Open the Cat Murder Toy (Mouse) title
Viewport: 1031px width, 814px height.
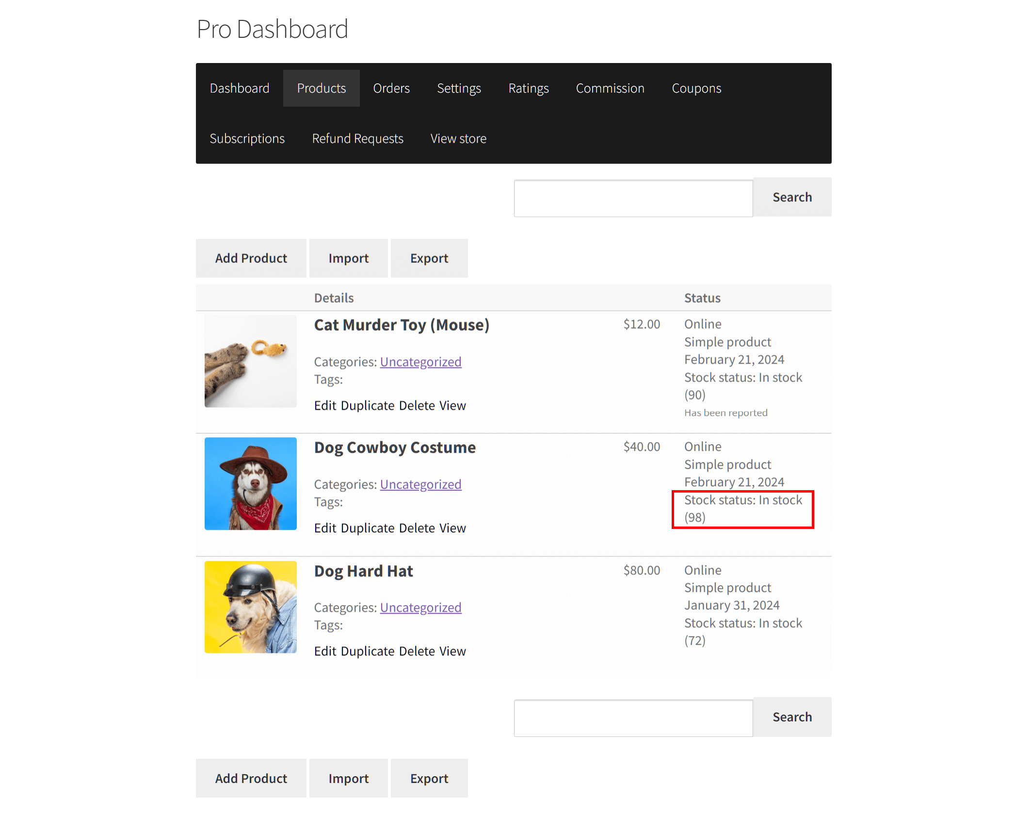tap(402, 325)
